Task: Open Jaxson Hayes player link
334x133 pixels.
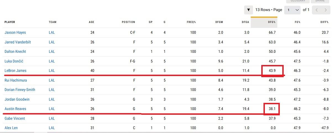Action: (x=15, y=32)
